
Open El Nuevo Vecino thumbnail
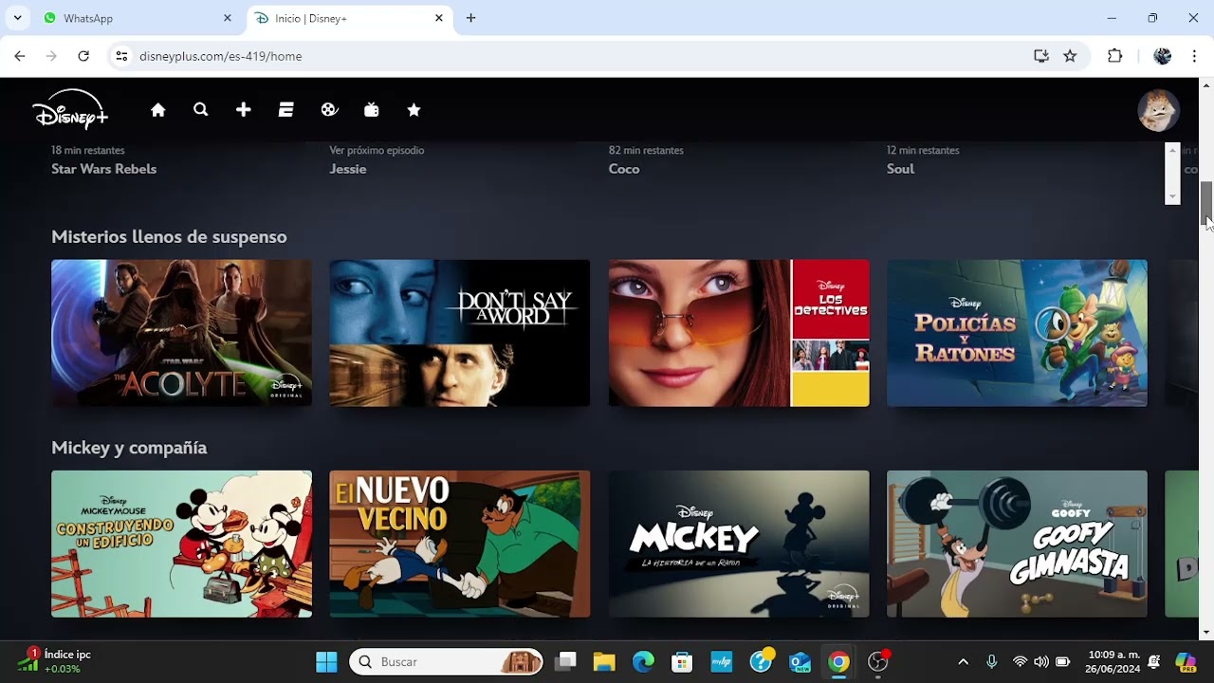pyautogui.click(x=459, y=544)
